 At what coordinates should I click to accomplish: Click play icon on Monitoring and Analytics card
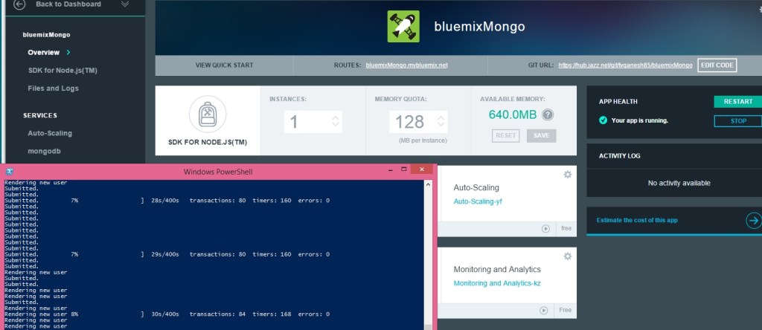point(545,310)
